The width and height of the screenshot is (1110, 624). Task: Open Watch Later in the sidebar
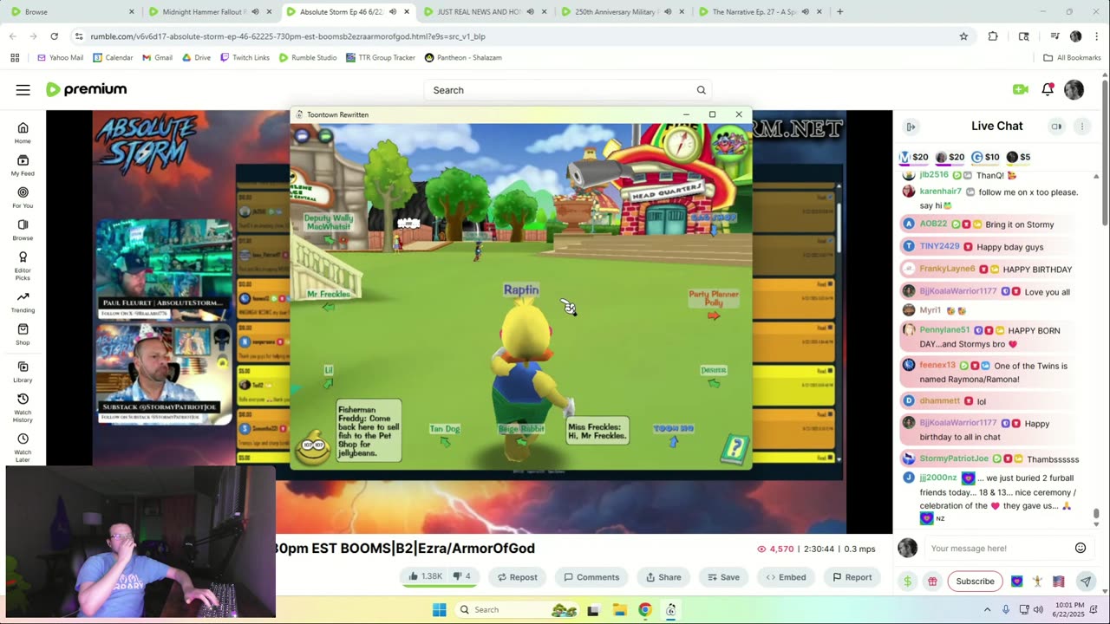(23, 447)
